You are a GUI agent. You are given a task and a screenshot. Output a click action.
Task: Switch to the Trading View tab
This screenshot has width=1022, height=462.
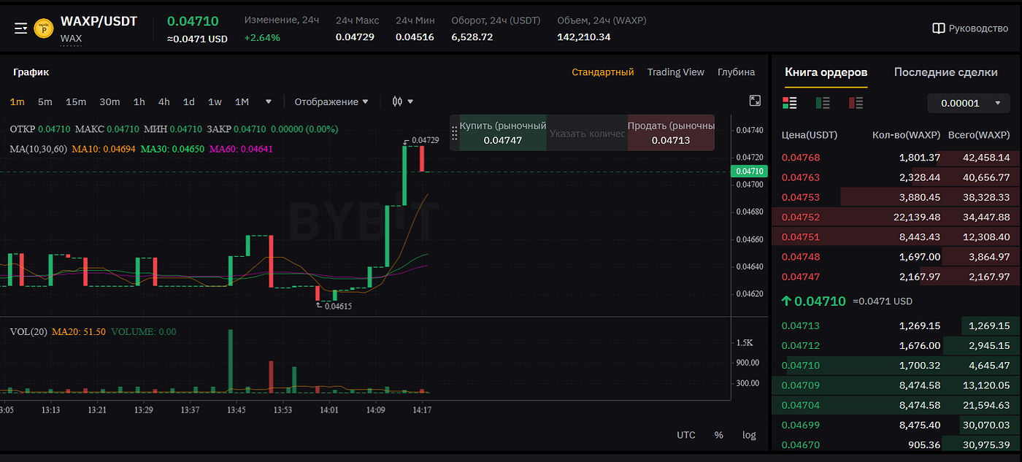675,72
